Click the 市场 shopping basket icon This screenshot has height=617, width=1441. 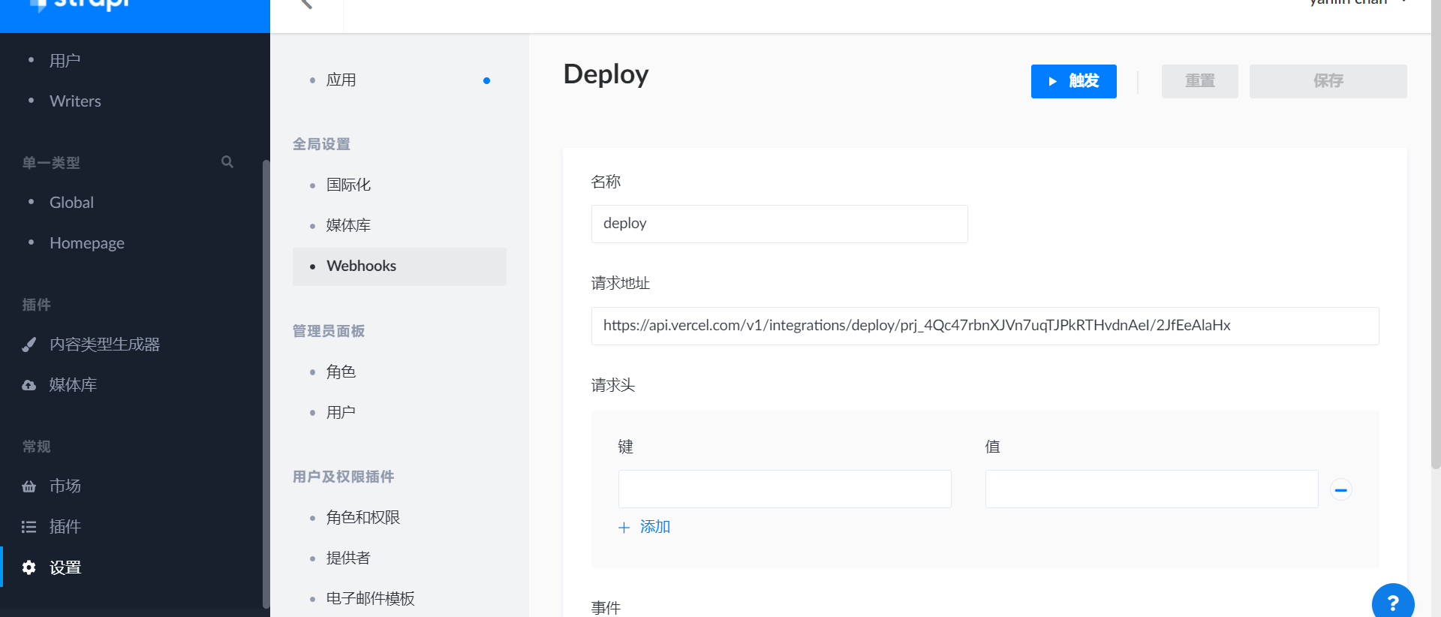pos(29,486)
